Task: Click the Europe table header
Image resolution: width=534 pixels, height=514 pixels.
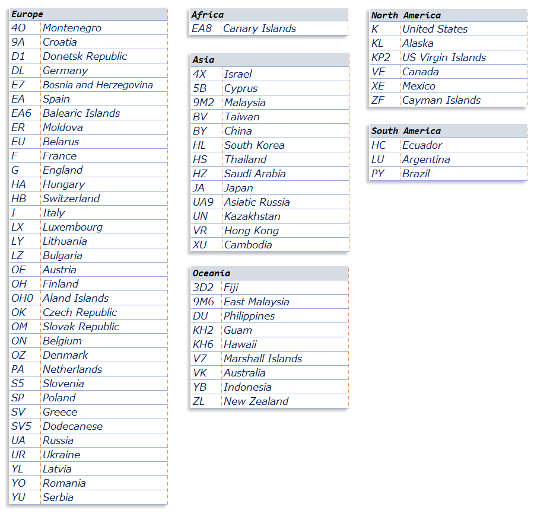Action: pos(27,14)
